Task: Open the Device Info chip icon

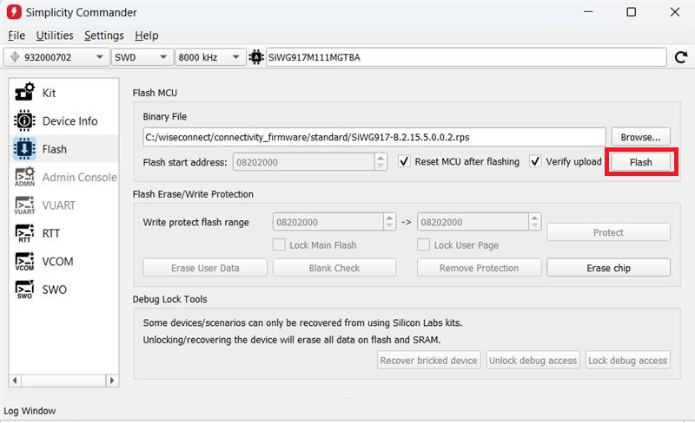Action: click(x=24, y=120)
